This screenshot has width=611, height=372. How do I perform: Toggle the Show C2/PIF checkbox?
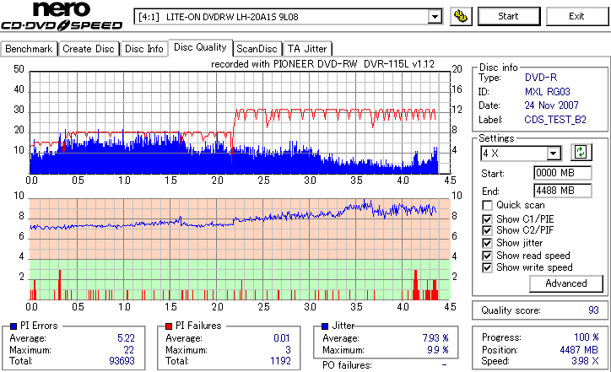(487, 230)
